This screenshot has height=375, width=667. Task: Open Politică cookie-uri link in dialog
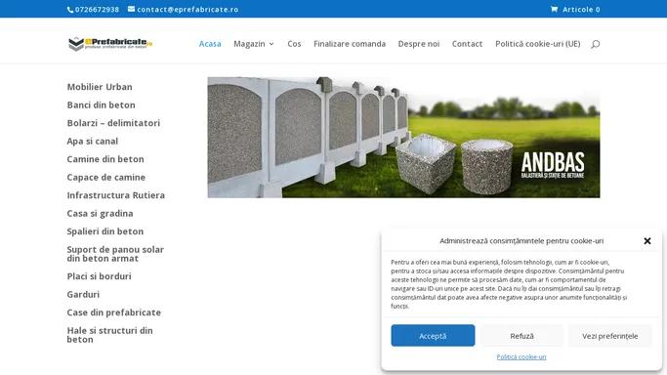coord(521,356)
